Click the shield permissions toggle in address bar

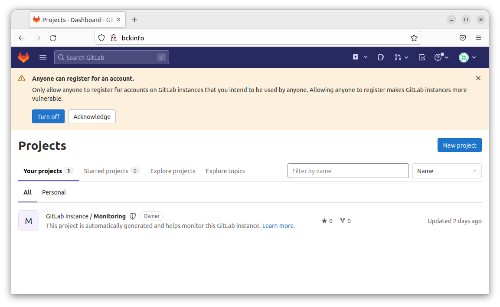pos(101,38)
